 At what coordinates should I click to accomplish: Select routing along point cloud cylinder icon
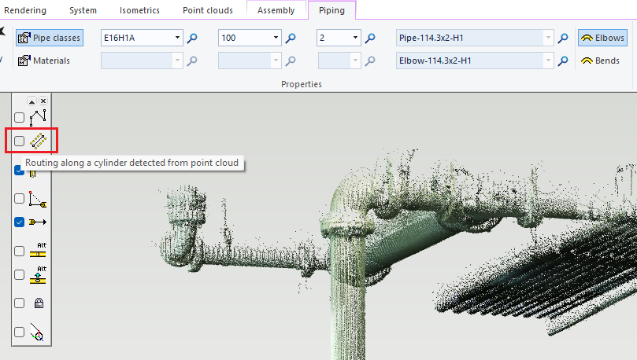point(38,141)
